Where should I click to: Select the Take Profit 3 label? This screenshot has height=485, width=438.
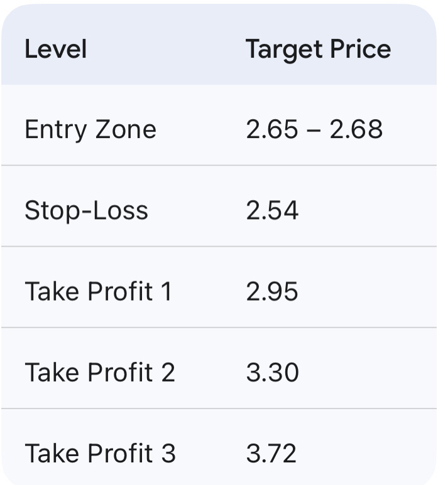click(100, 454)
